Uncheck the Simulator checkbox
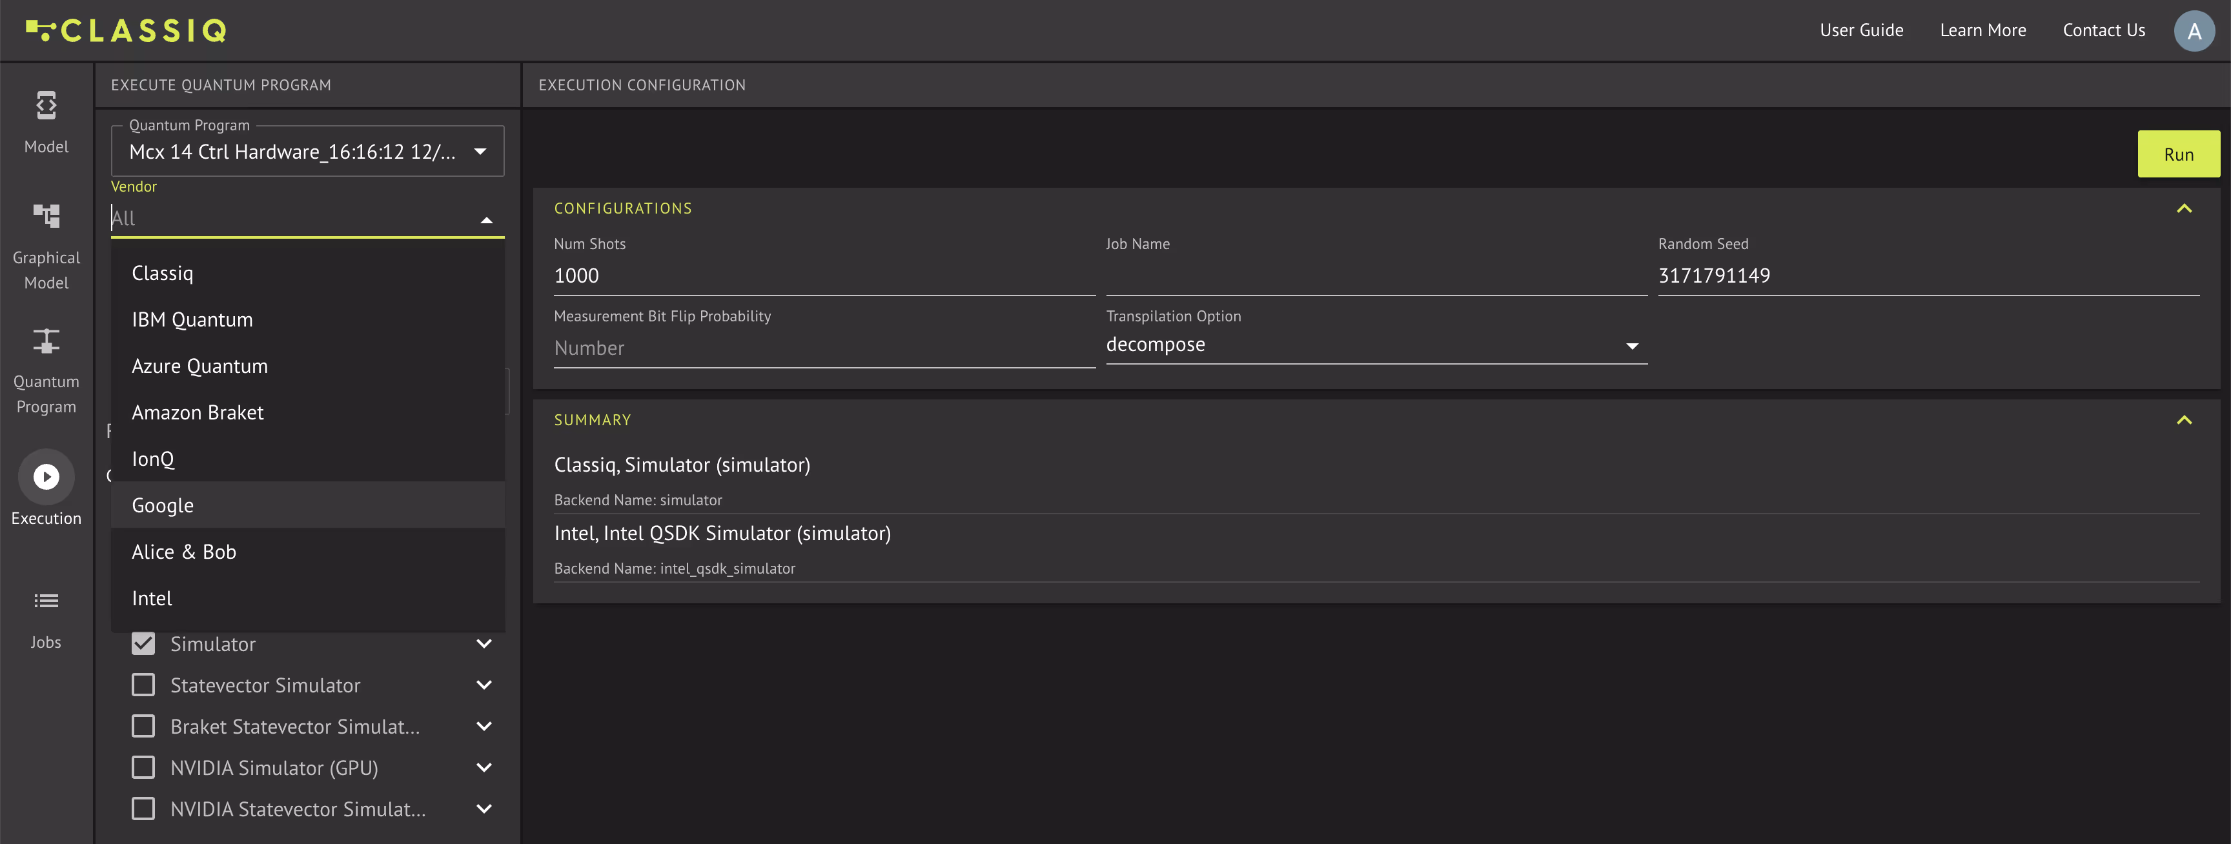 [143, 643]
